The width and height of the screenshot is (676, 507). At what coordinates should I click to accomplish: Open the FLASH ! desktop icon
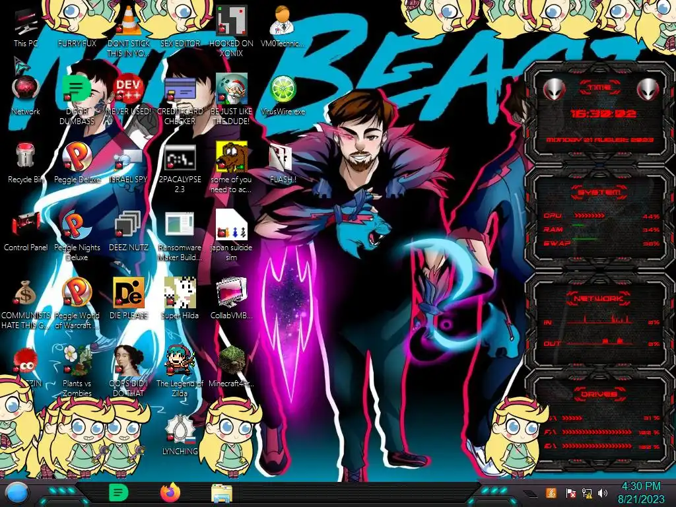click(x=283, y=163)
